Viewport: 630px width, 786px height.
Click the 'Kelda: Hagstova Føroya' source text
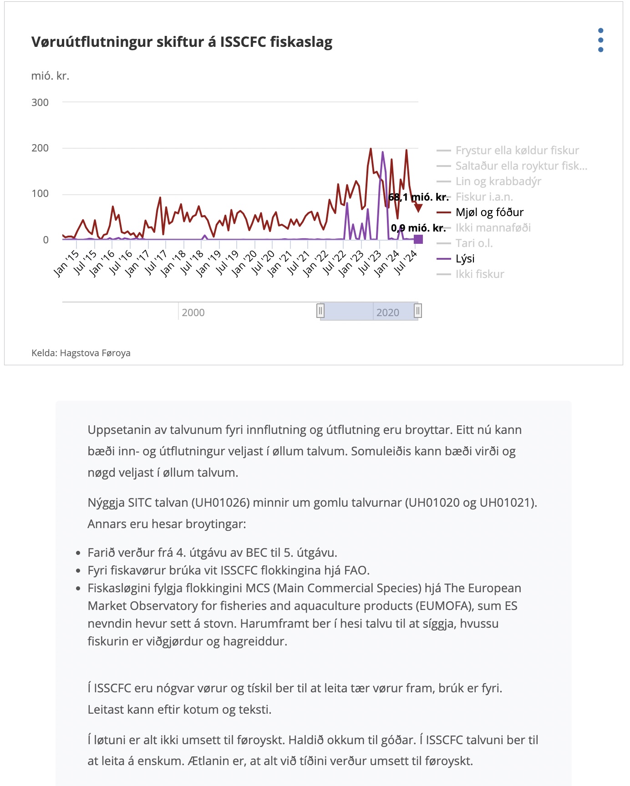[81, 353]
